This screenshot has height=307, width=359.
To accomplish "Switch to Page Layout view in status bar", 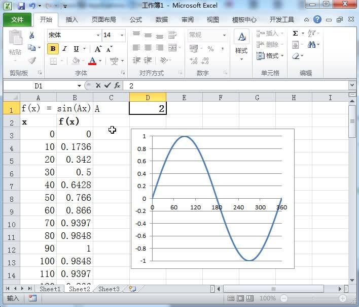I will click(240, 298).
